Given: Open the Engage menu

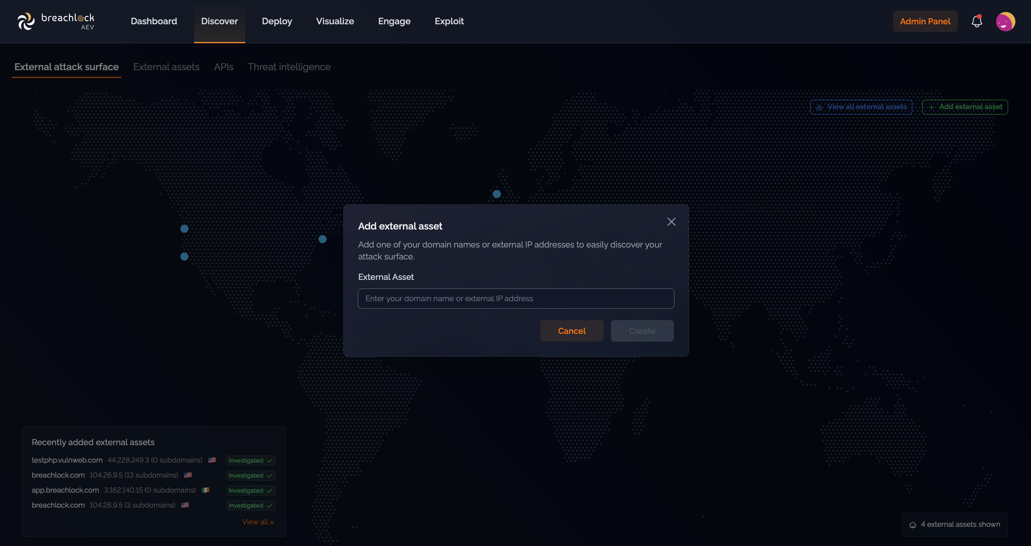Looking at the screenshot, I should coord(394,21).
